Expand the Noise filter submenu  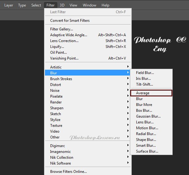(x=55, y=91)
